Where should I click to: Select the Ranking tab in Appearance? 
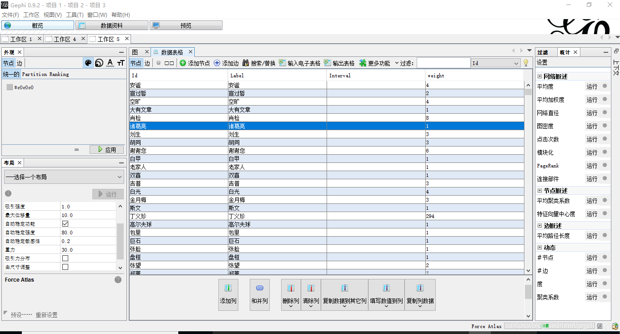(x=59, y=74)
